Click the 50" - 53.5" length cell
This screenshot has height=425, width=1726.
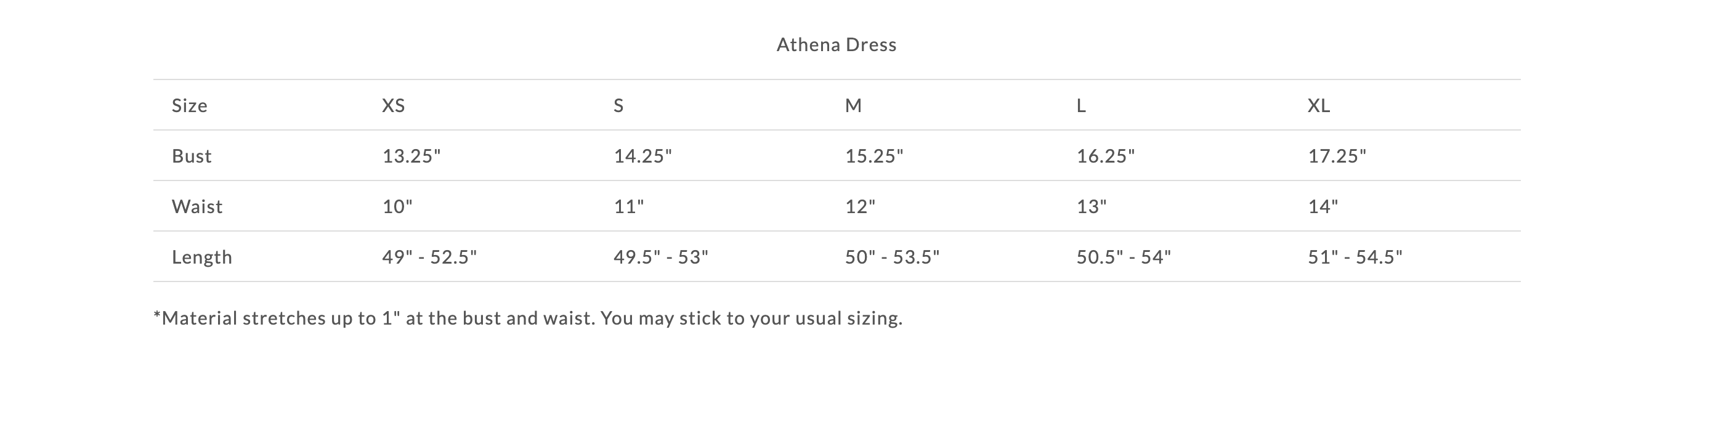[x=892, y=257]
